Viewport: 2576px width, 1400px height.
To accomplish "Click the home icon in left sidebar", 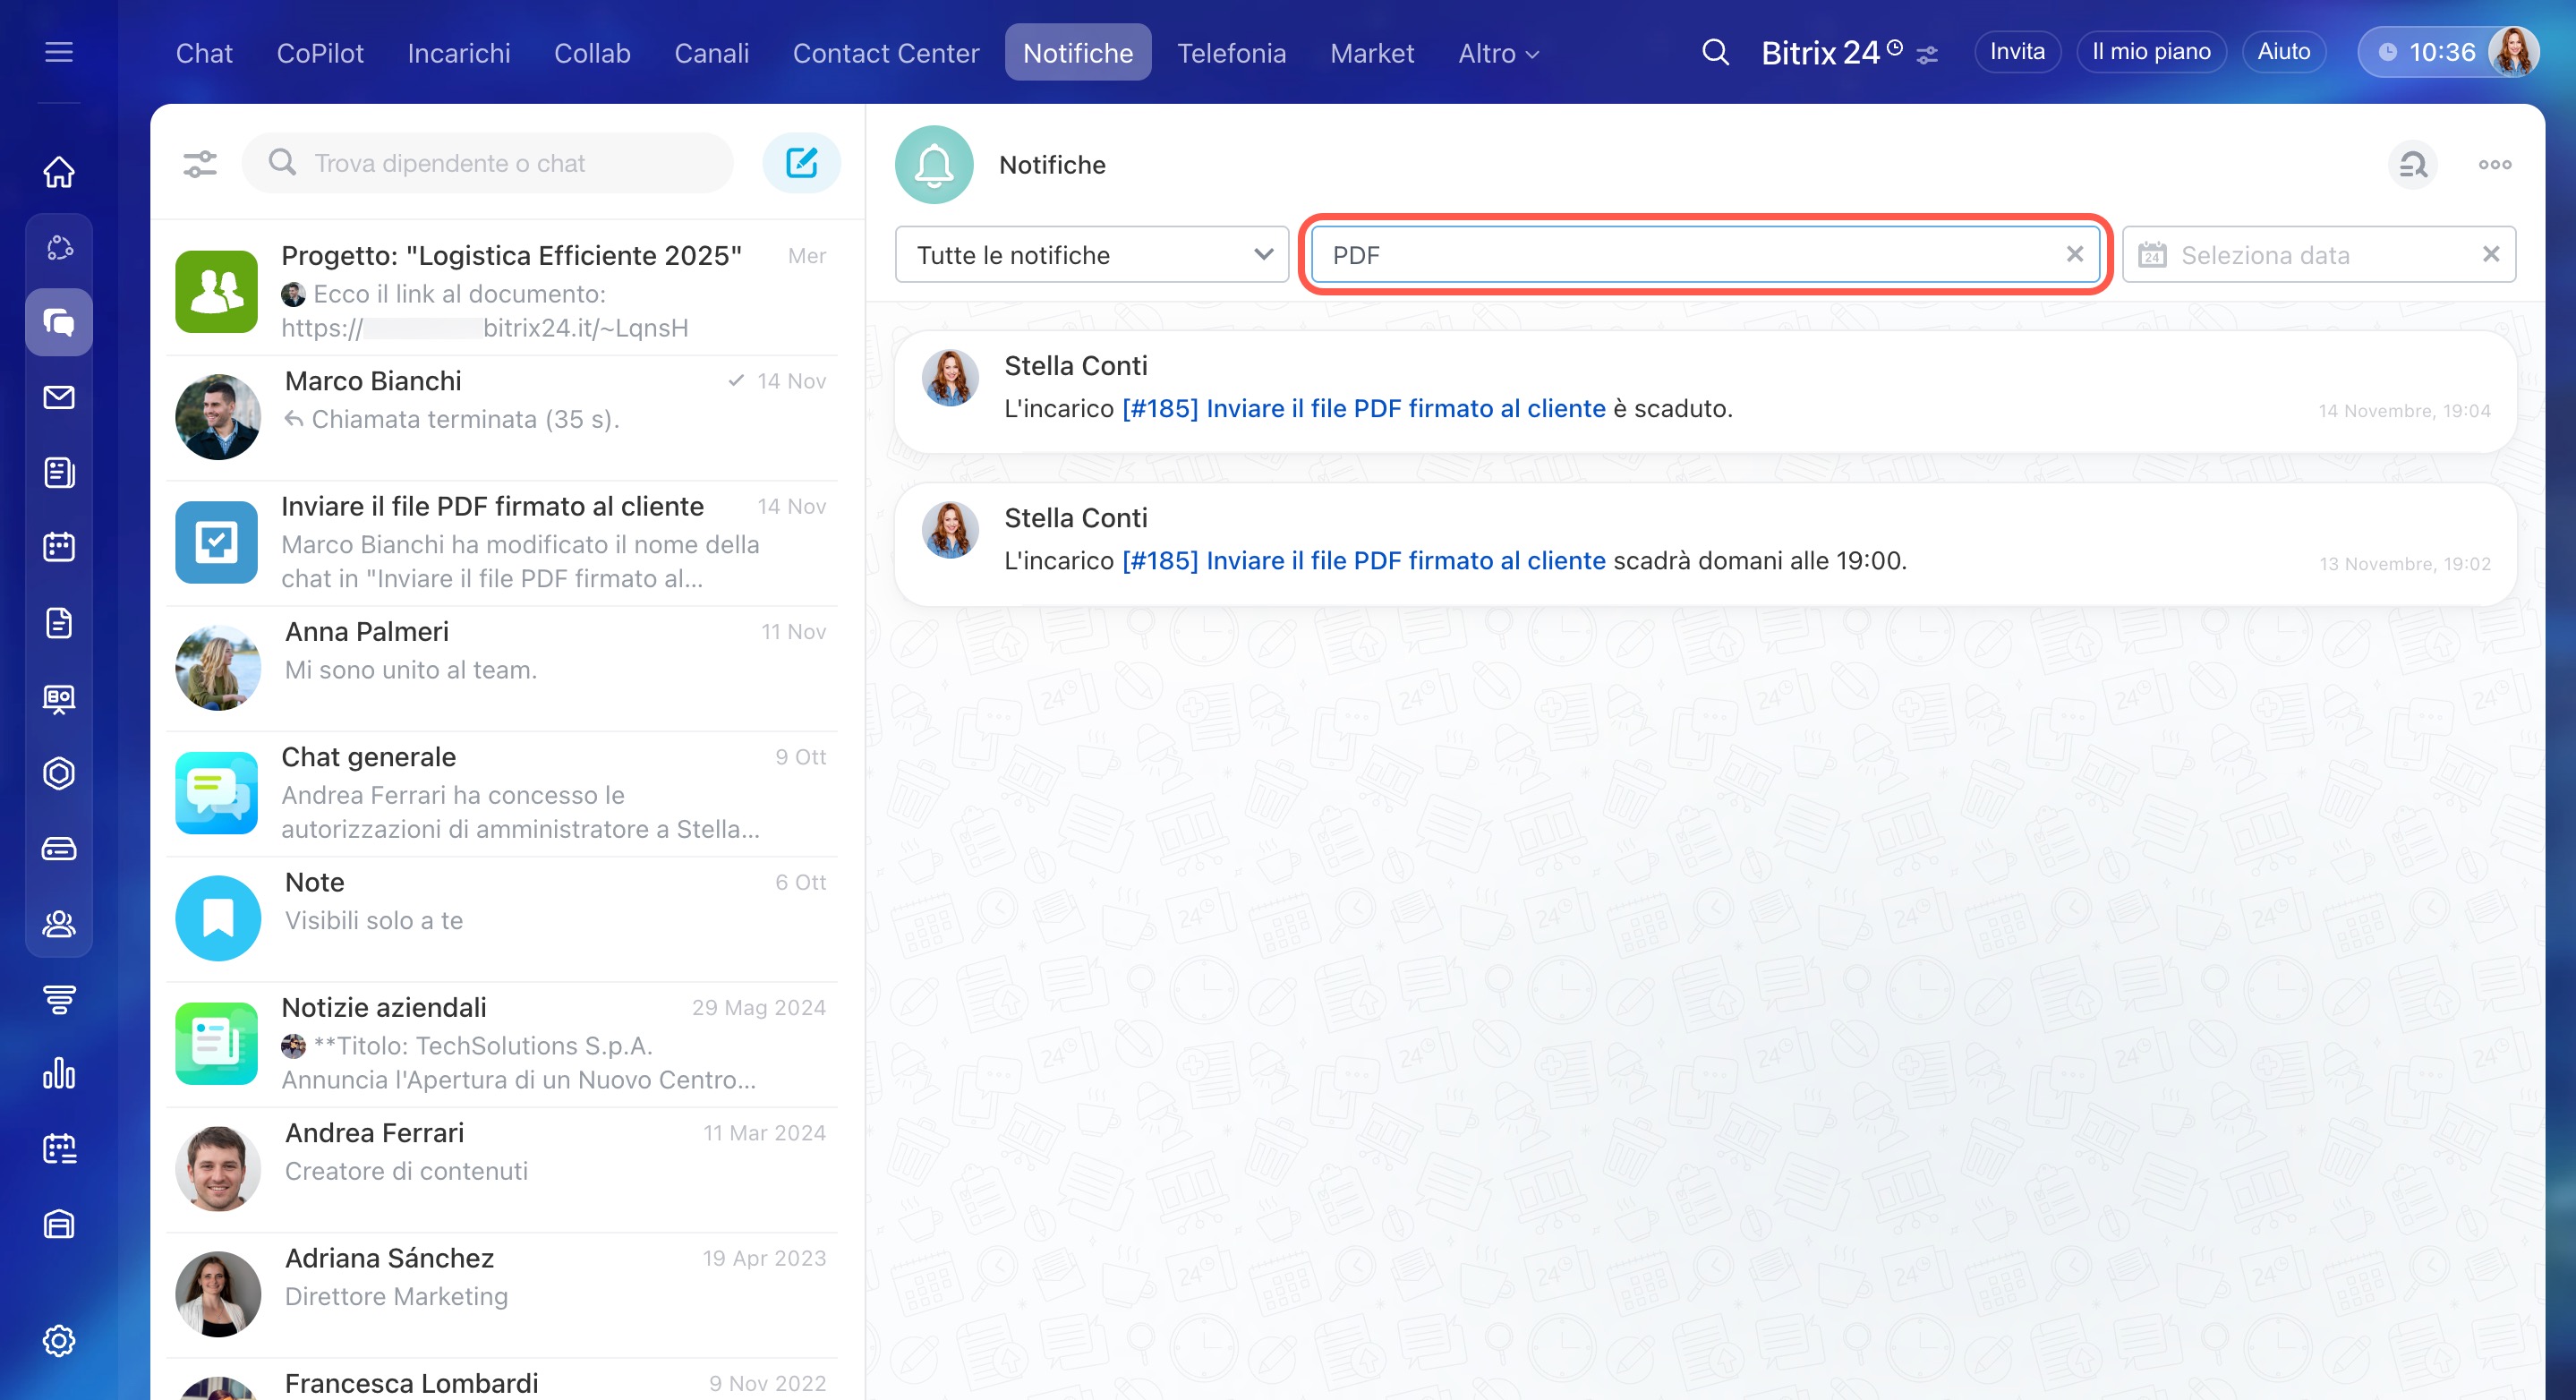I will pos(59,172).
